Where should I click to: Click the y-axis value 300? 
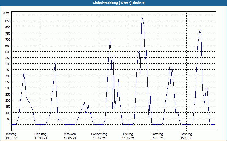8,88
